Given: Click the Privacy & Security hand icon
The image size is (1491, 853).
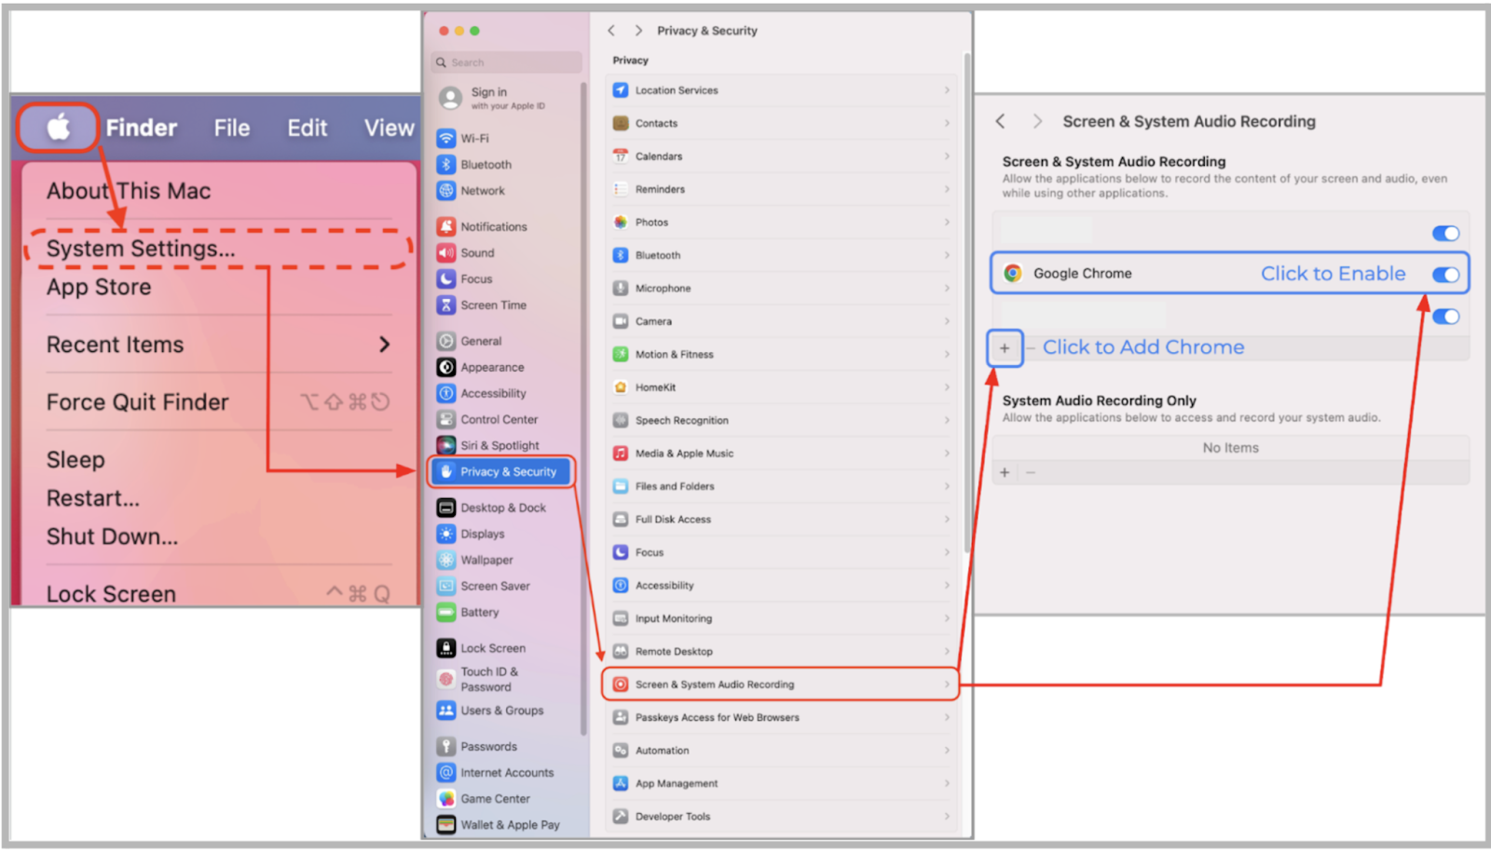Looking at the screenshot, I should (446, 471).
